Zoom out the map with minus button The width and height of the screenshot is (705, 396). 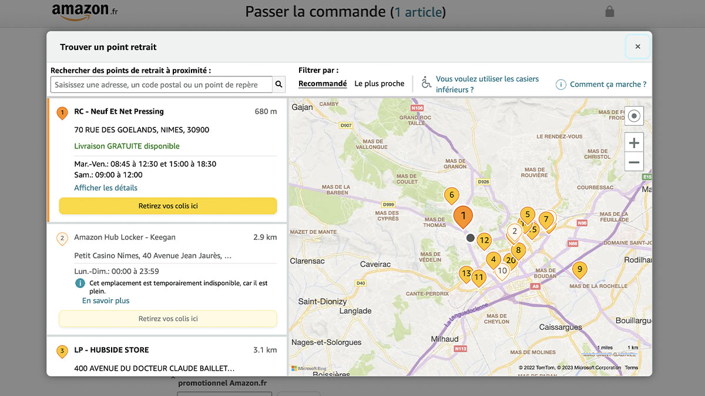[634, 162]
